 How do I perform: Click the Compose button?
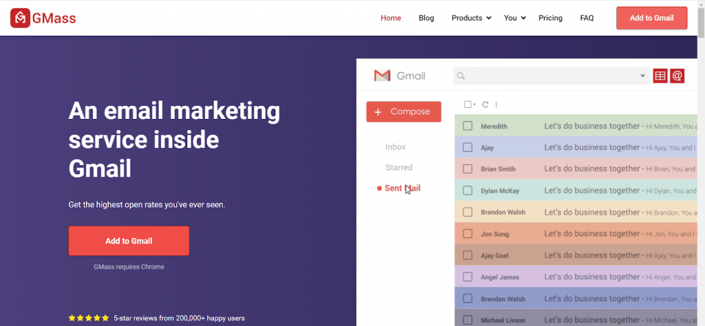pos(403,112)
